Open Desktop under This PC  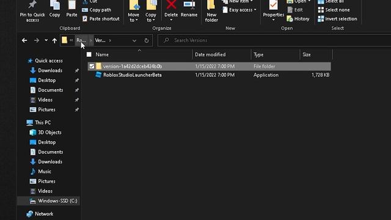pos(47,142)
